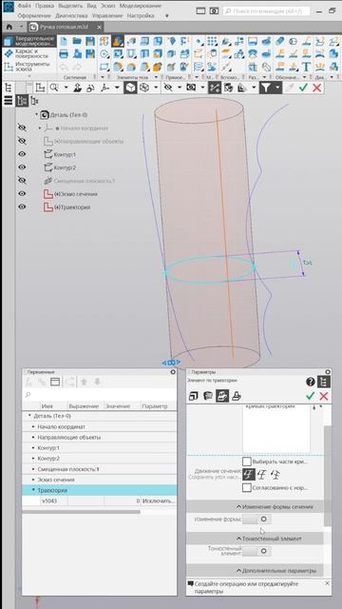Click command search field at top

click(x=267, y=11)
